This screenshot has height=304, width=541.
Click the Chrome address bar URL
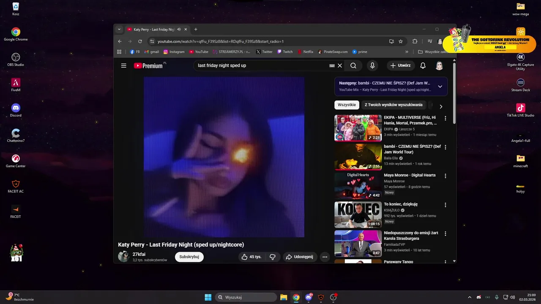pyautogui.click(x=220, y=41)
